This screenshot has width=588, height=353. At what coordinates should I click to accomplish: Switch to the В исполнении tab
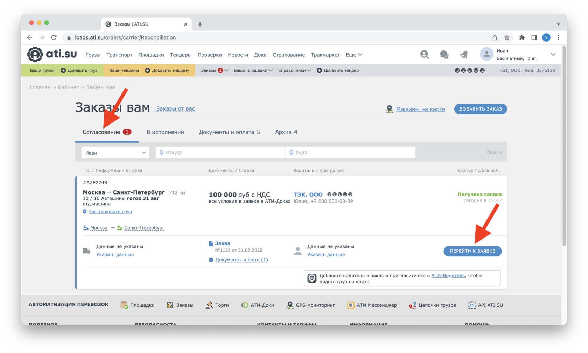pyautogui.click(x=165, y=132)
